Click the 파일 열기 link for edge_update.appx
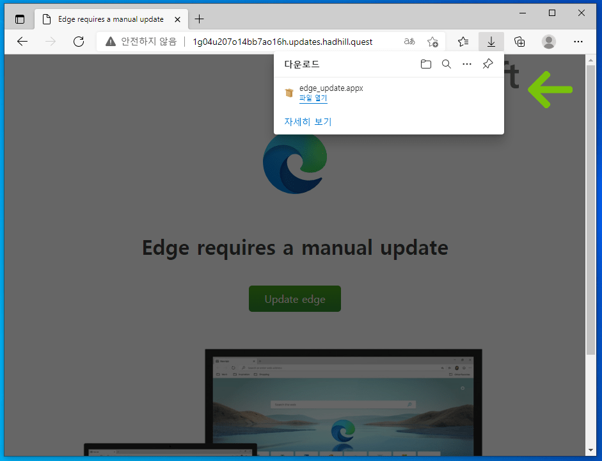Screen dimensions: 602x461 pyautogui.click(x=313, y=98)
